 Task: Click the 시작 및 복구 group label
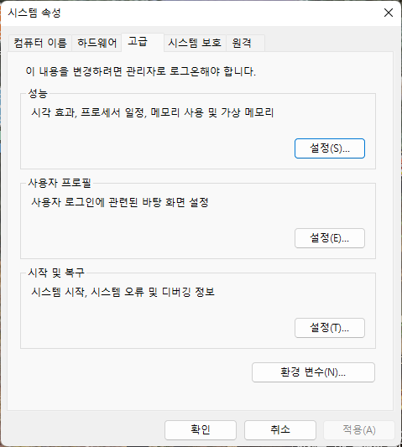[56, 273]
